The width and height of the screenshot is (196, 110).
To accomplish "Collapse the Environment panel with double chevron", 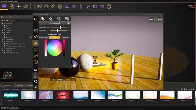I will pyautogui.click(x=69, y=23).
